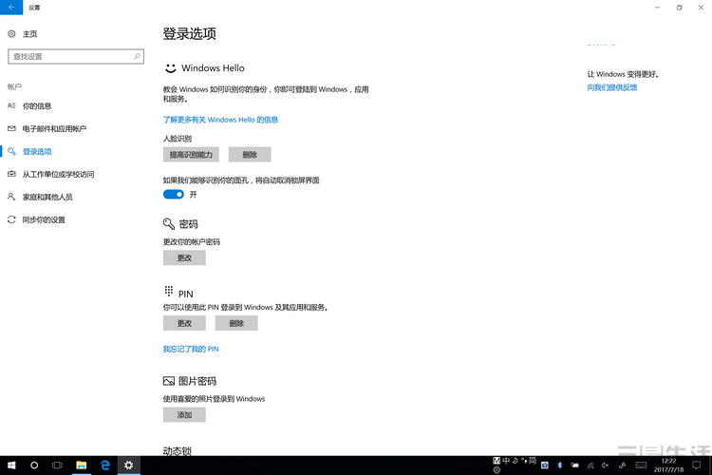
Task: Click 更改 under PIN section
Action: [x=184, y=323]
